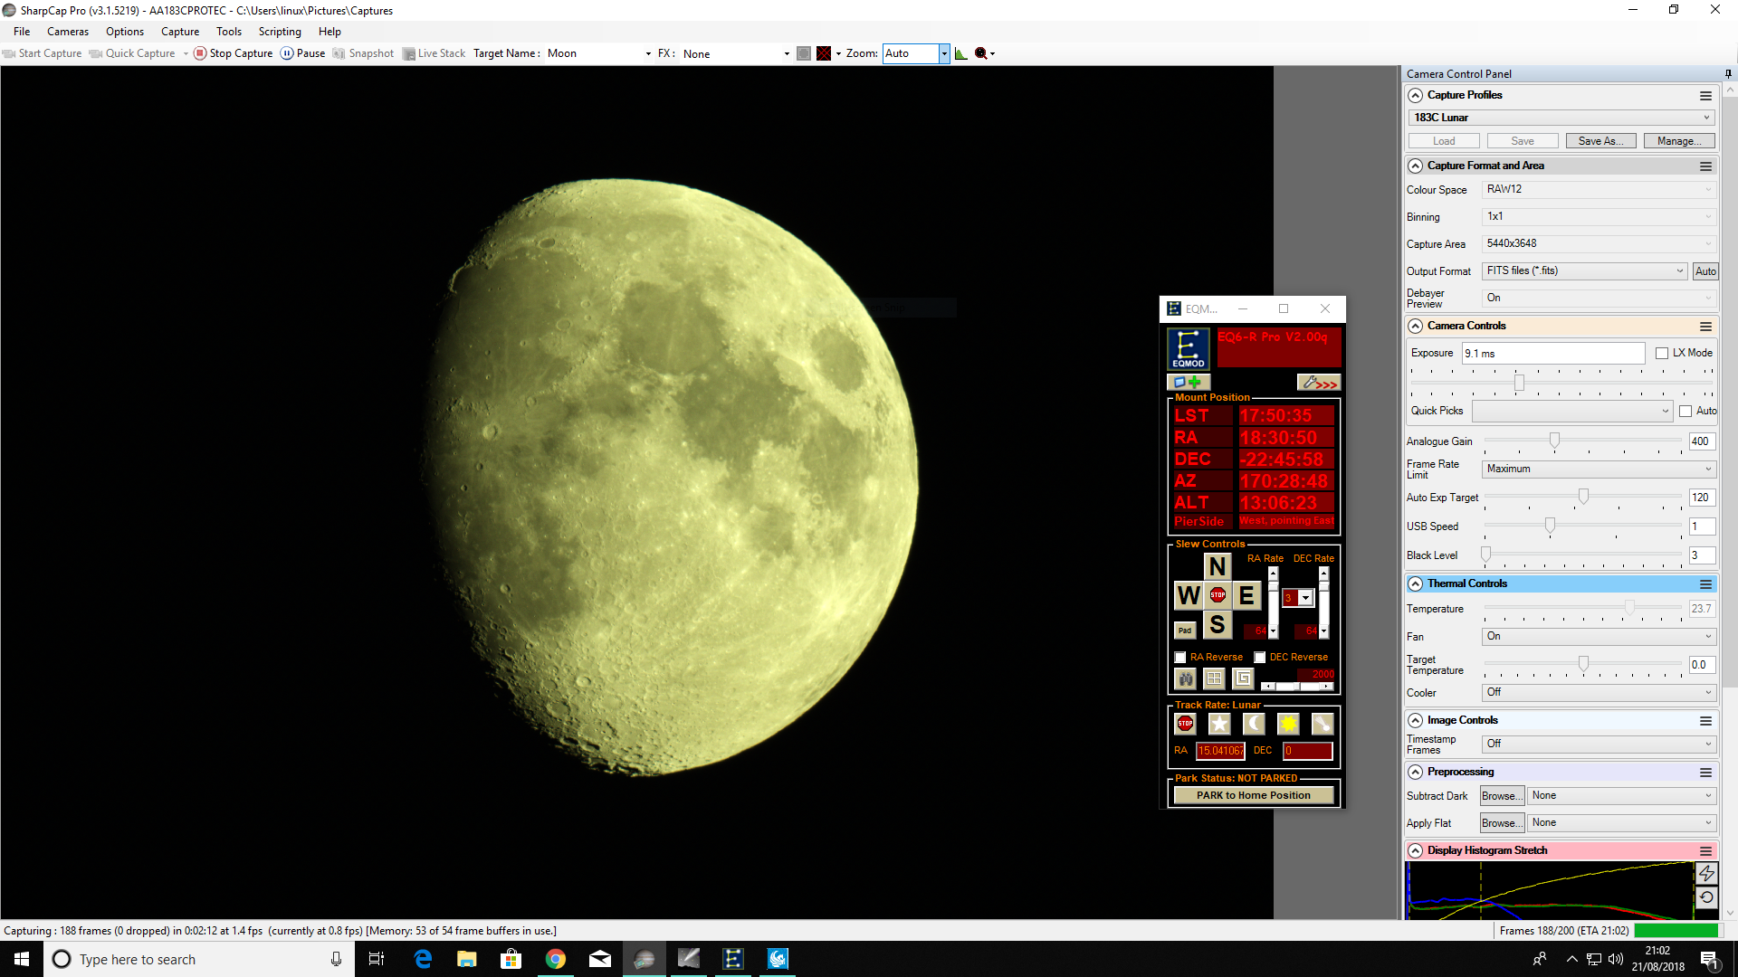Screen dimensions: 1738x977
Task: Click the spiral search icon in EQMOD
Action: click(1243, 678)
